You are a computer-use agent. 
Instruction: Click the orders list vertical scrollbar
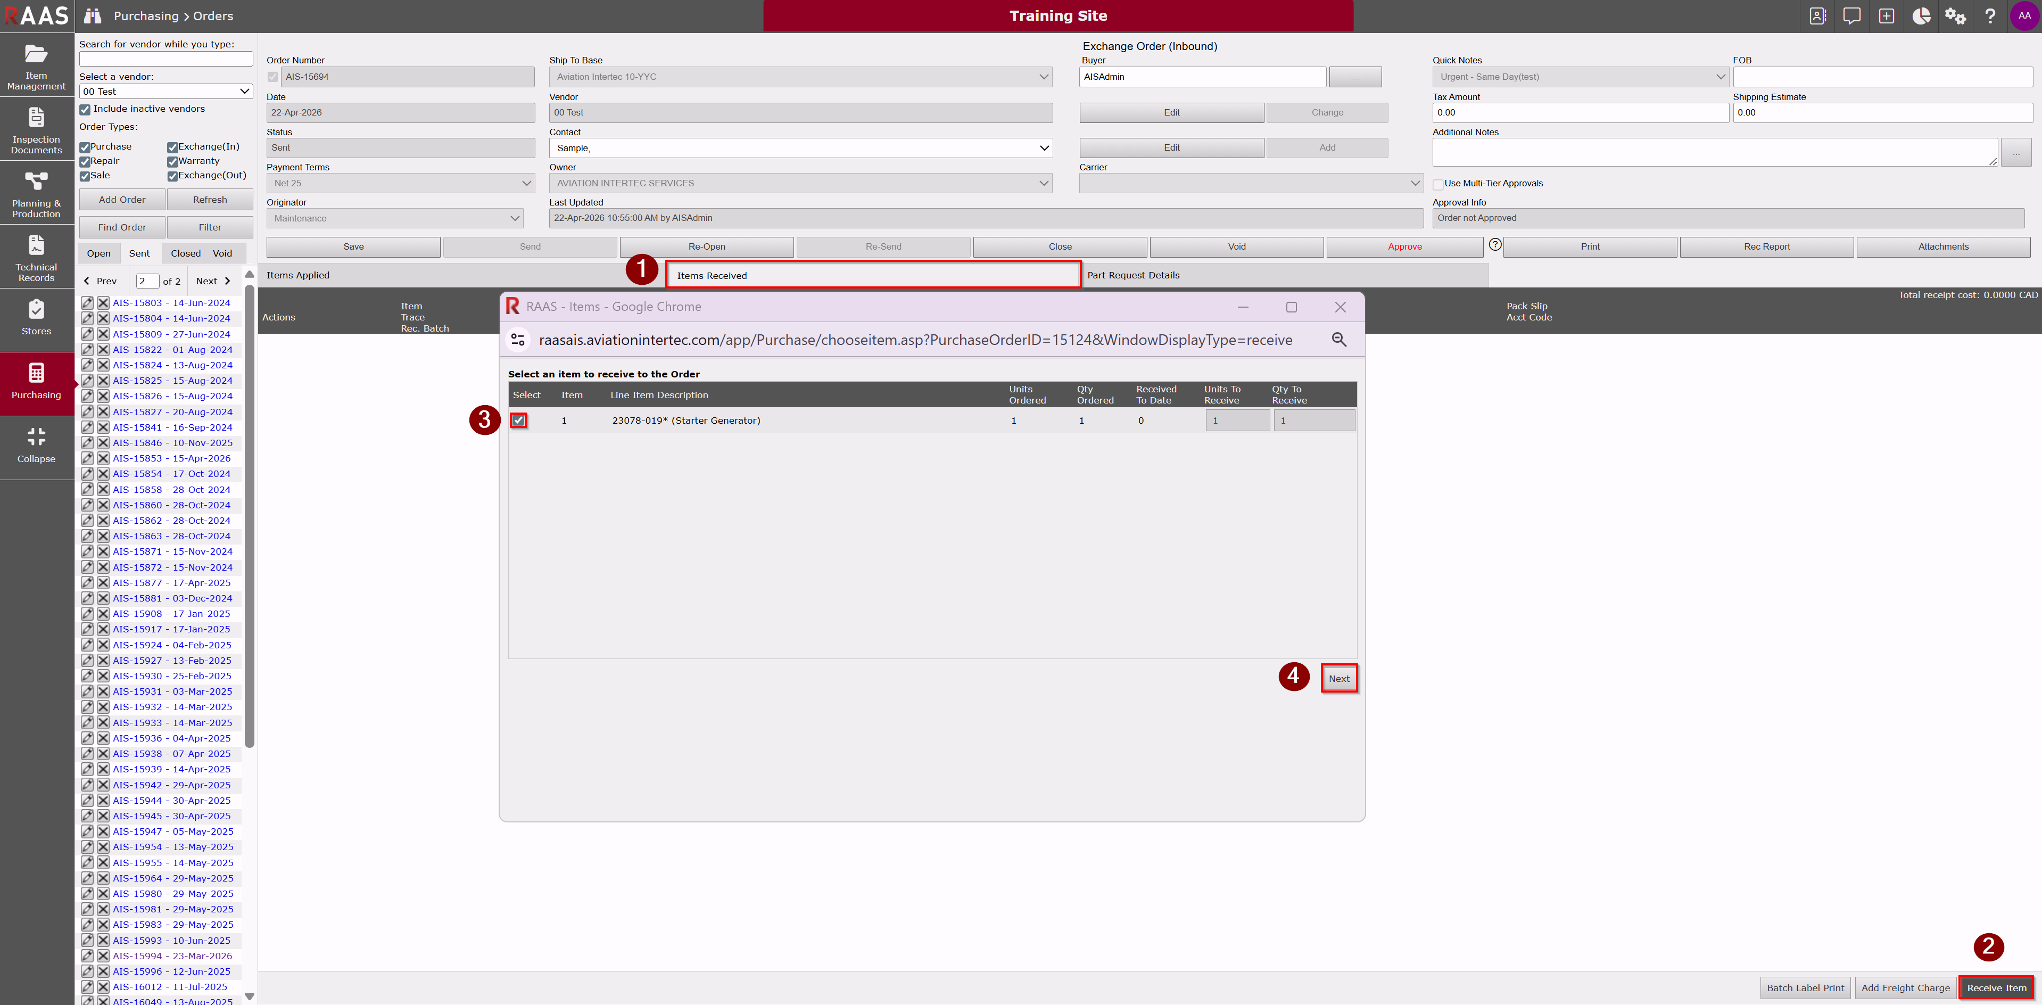tap(250, 515)
